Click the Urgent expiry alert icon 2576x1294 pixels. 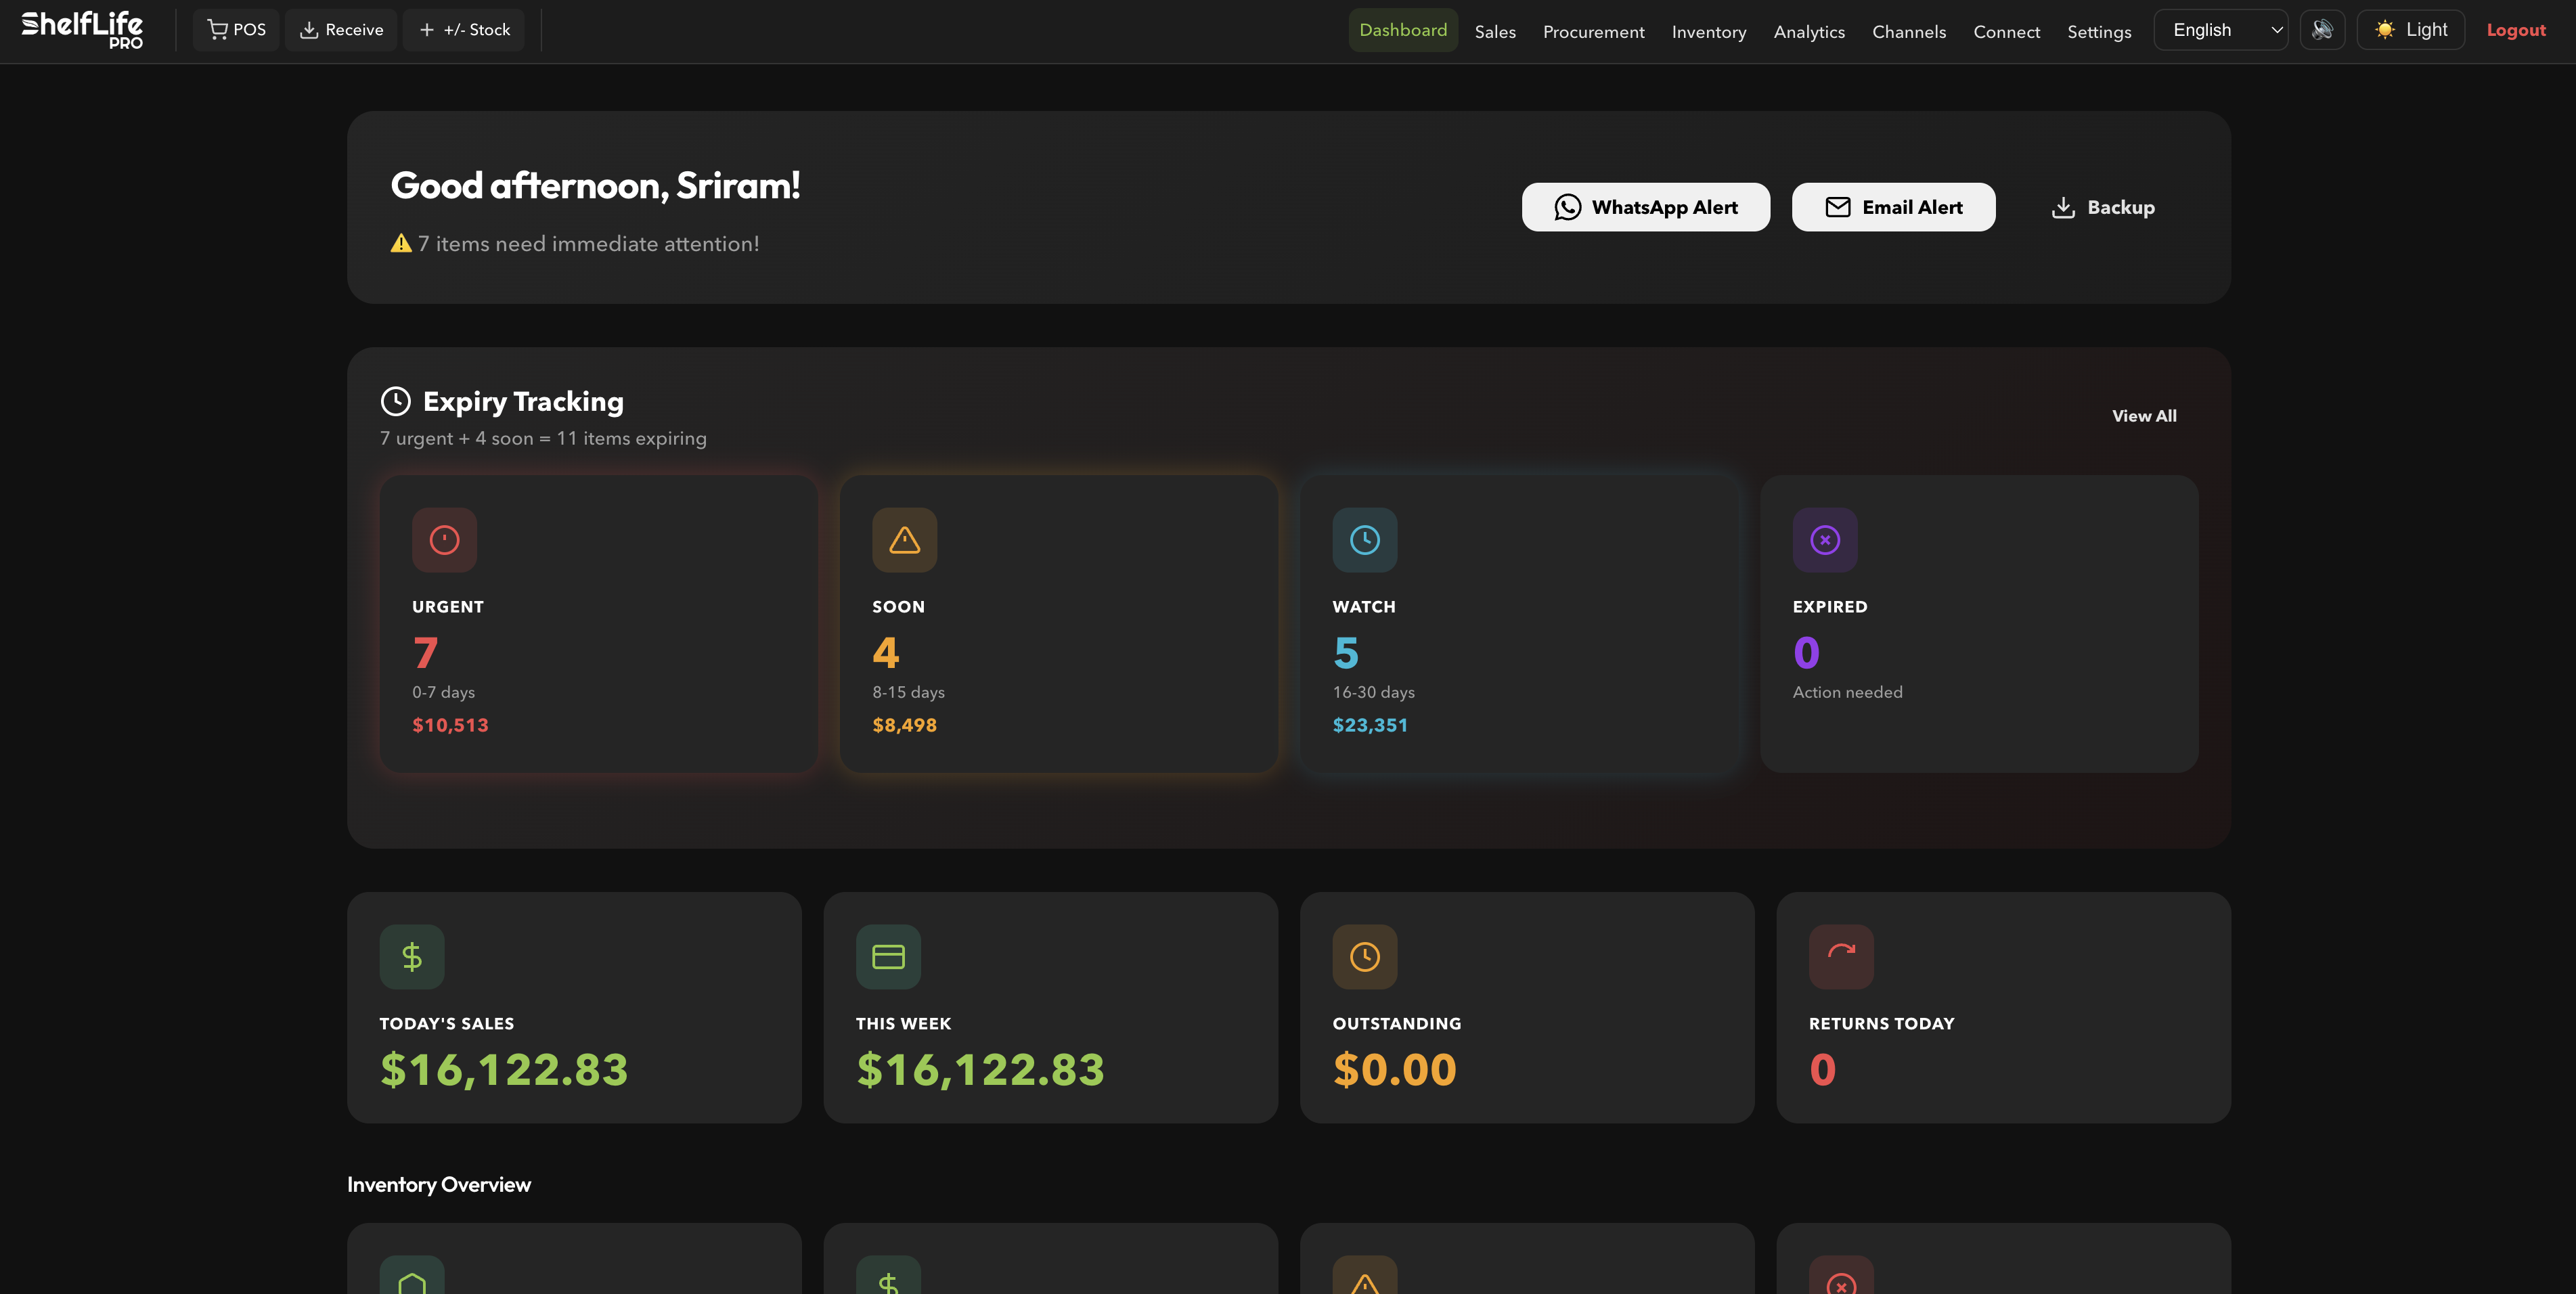(443, 539)
